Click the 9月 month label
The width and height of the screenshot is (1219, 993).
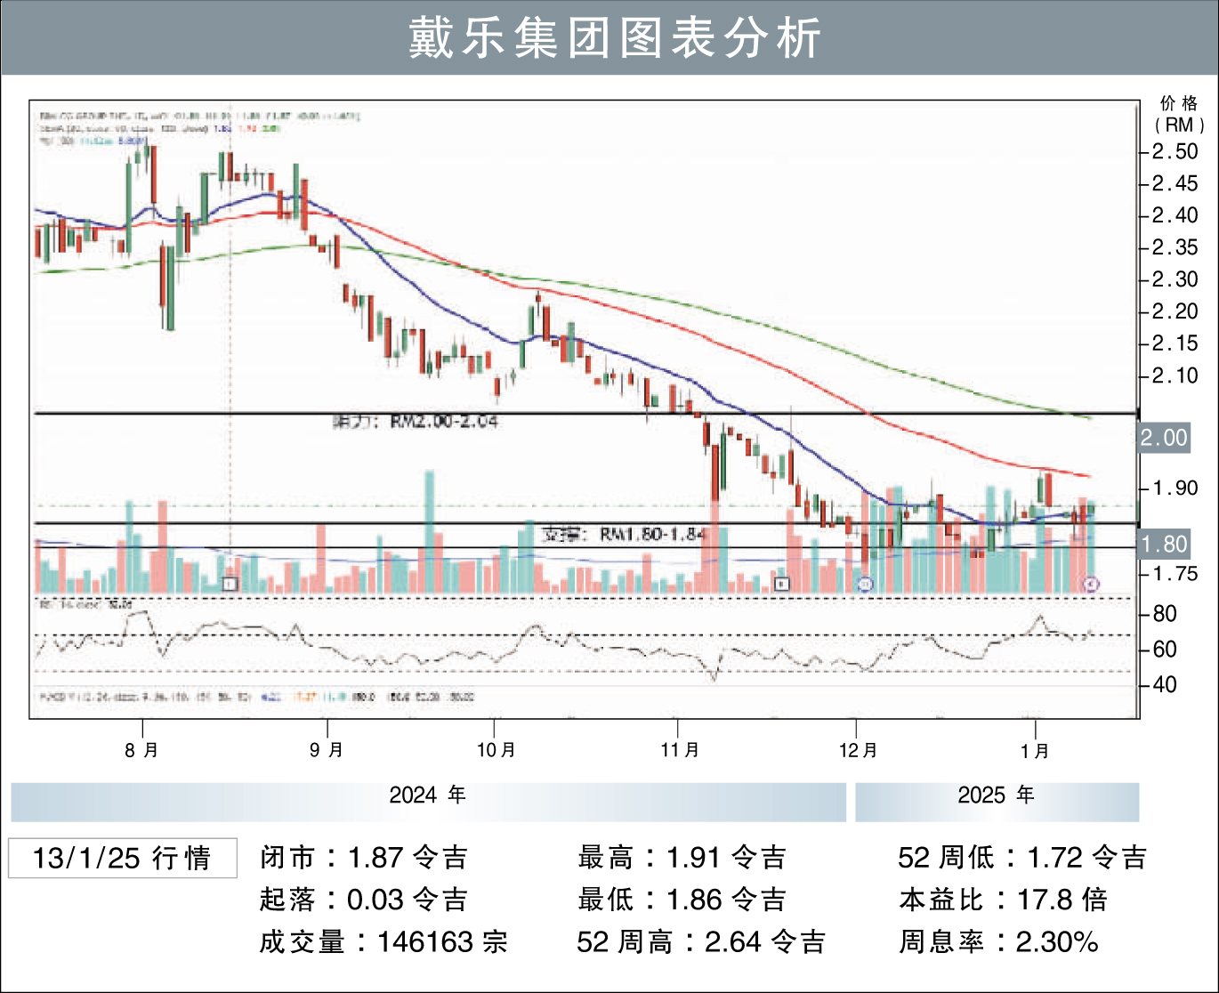[x=327, y=750]
